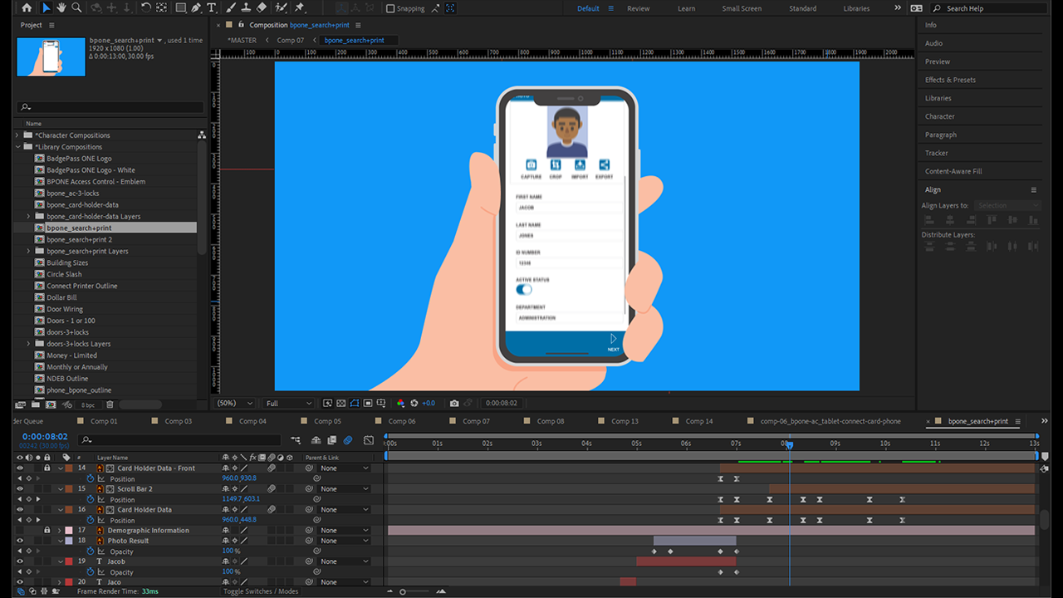The image size is (1063, 598).
Task: Click the Photo Result lavender label color
Action: coord(68,541)
